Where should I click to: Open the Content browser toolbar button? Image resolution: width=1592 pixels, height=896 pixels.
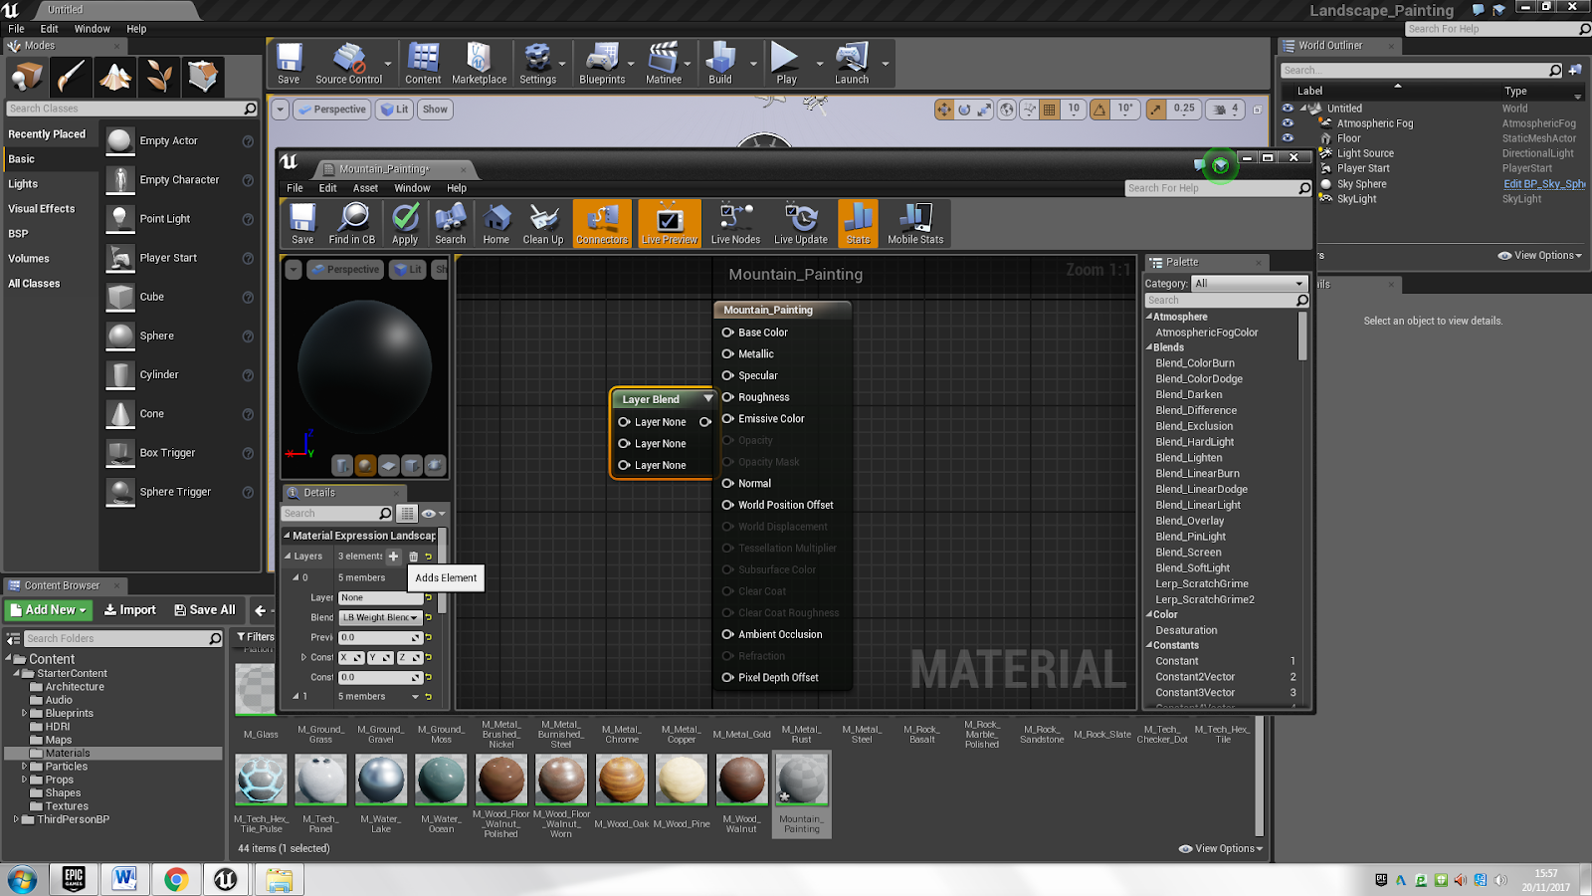tap(423, 64)
